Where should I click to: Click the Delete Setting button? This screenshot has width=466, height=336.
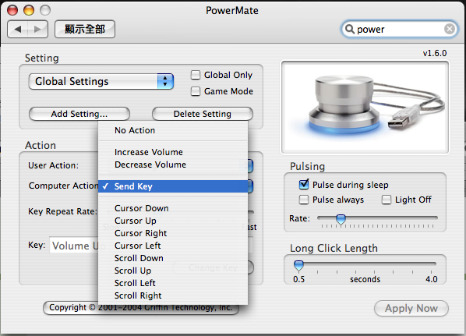coord(203,114)
